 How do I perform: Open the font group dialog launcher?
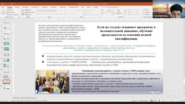[x=64, y=17]
